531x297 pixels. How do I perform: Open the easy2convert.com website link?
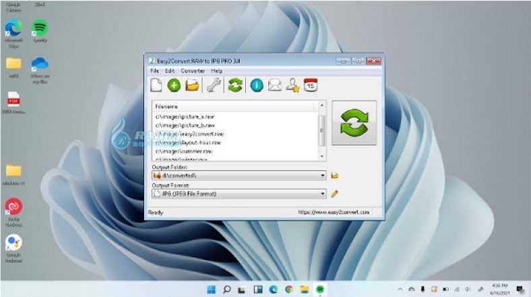pos(334,212)
